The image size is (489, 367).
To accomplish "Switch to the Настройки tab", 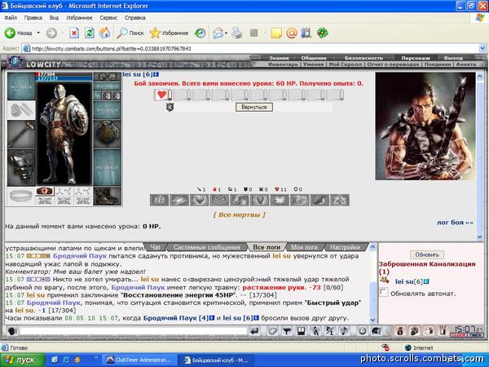I will point(345,247).
